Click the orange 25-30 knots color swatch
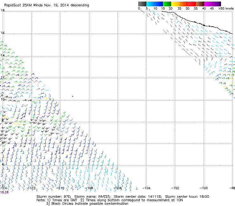The width and height of the screenshot is (235, 206). click(184, 4)
